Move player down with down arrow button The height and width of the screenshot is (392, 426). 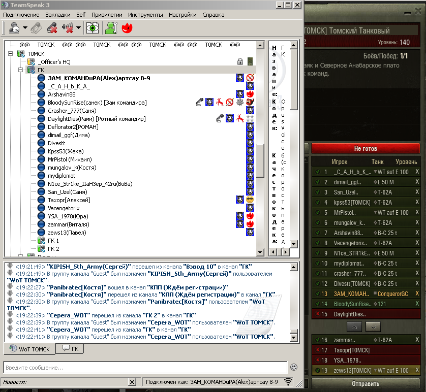coord(373,326)
